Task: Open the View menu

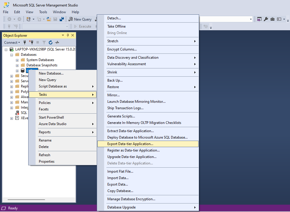Action: pyautogui.click(x=29, y=12)
